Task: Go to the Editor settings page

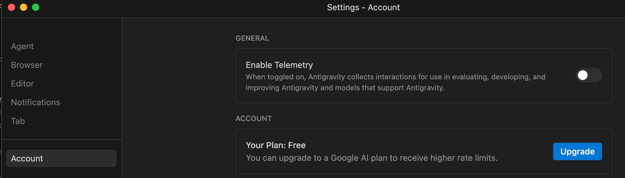Action: tap(22, 84)
